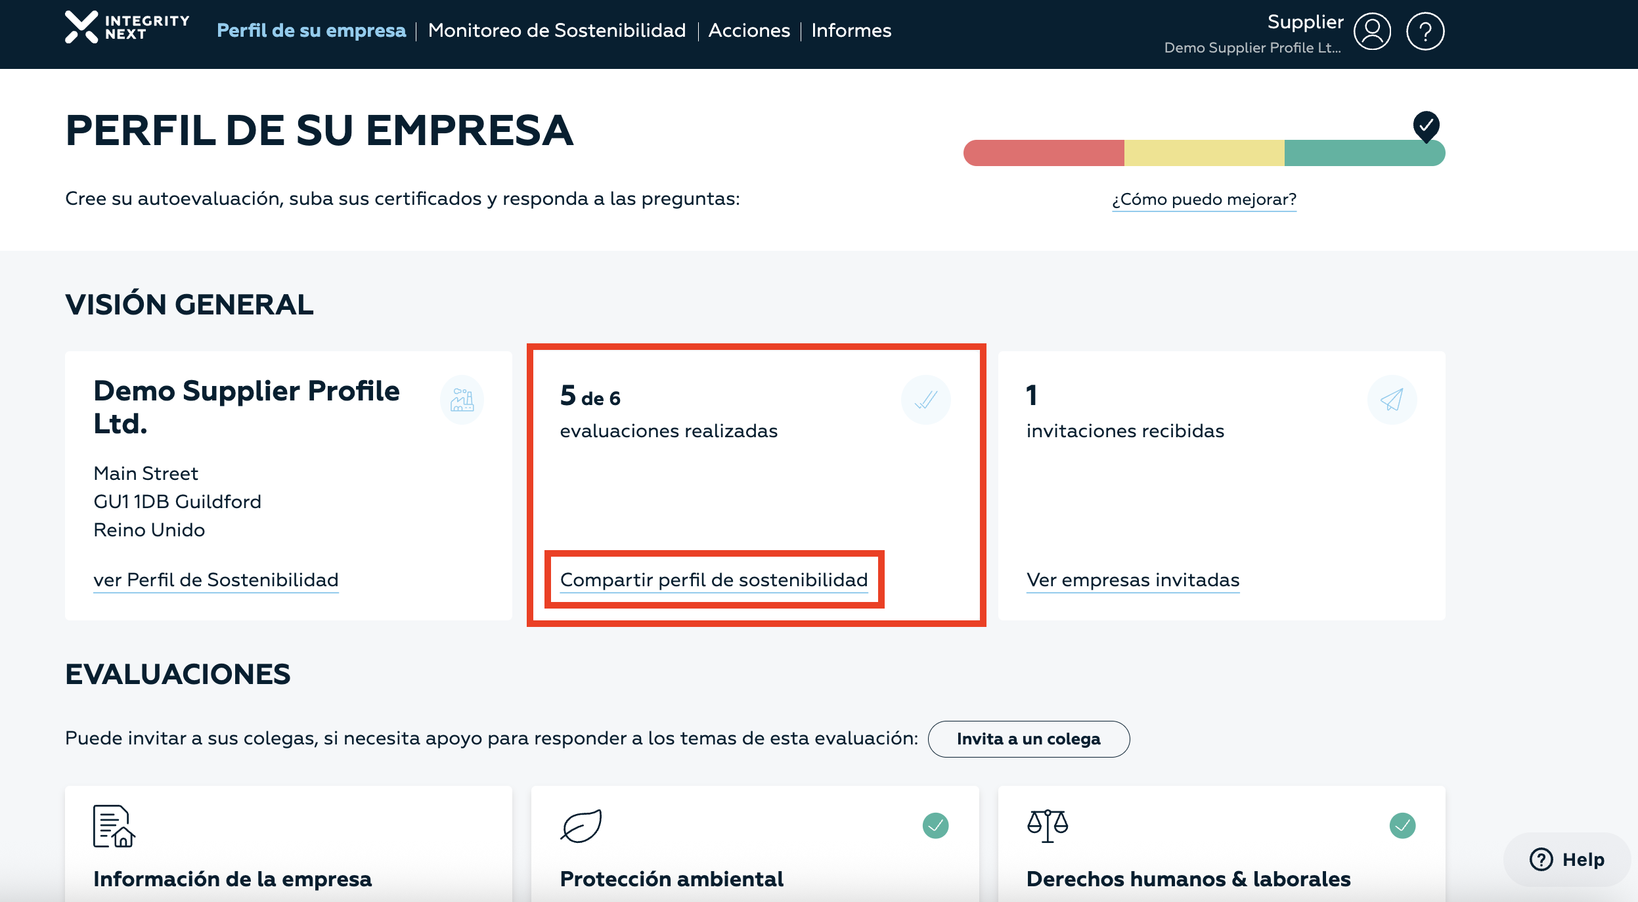Viewport: 1638px width, 902px height.
Task: Open the ¿Cómo puedo mejorar? link
Action: point(1204,199)
